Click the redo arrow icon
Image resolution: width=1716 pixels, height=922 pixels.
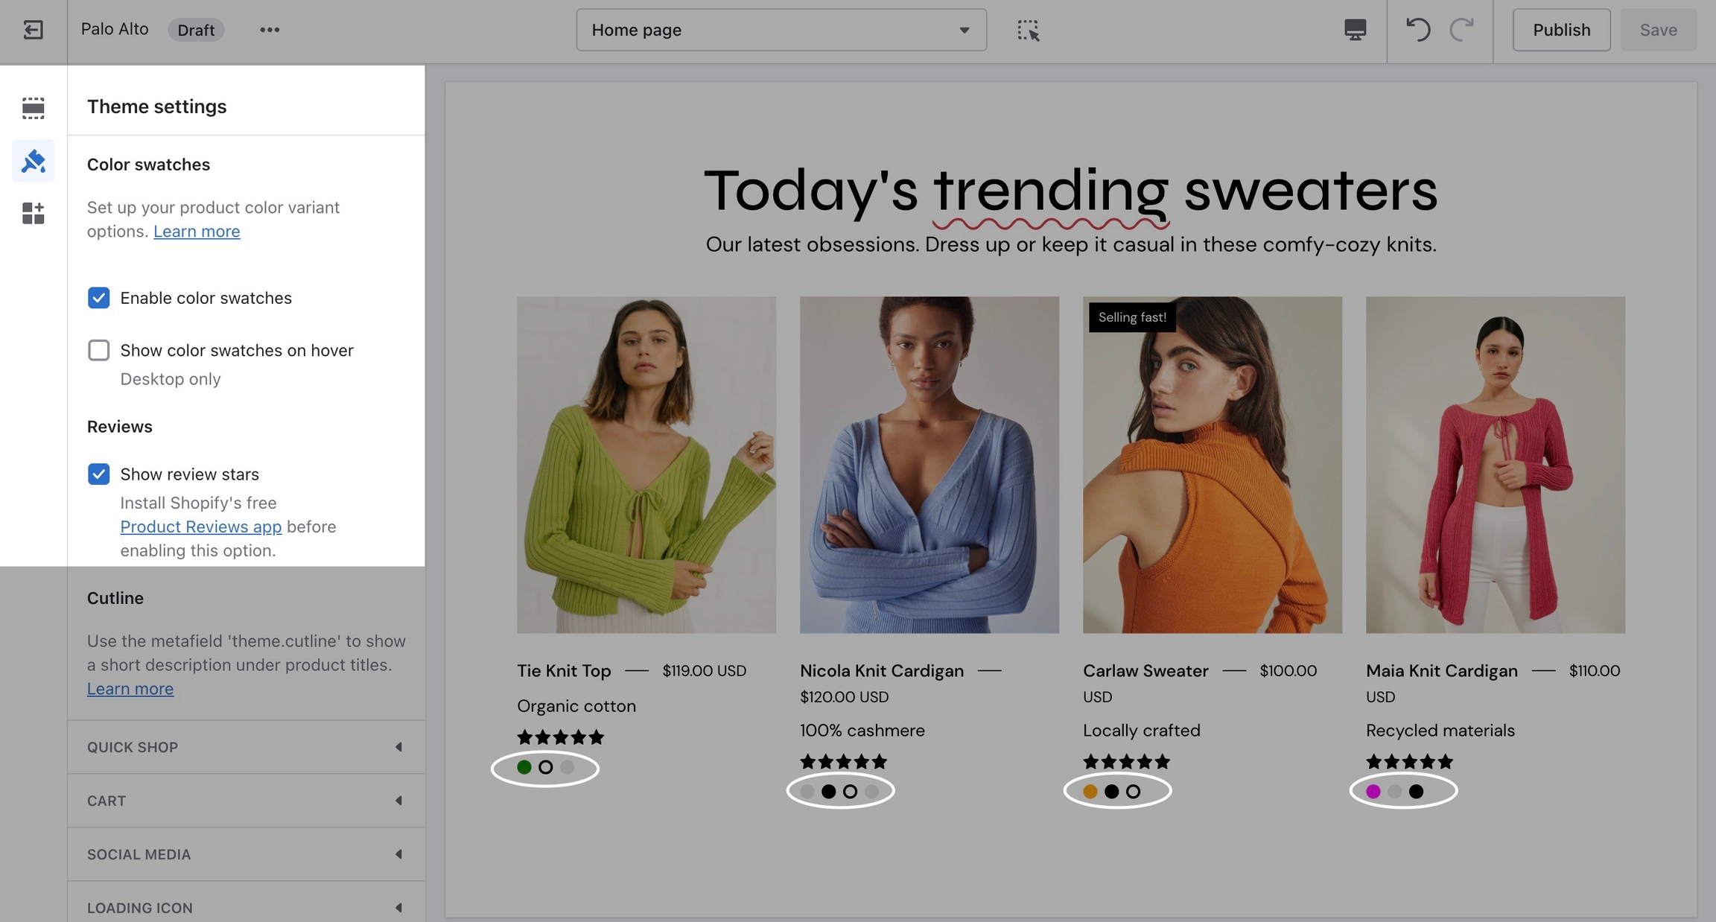pyautogui.click(x=1462, y=30)
